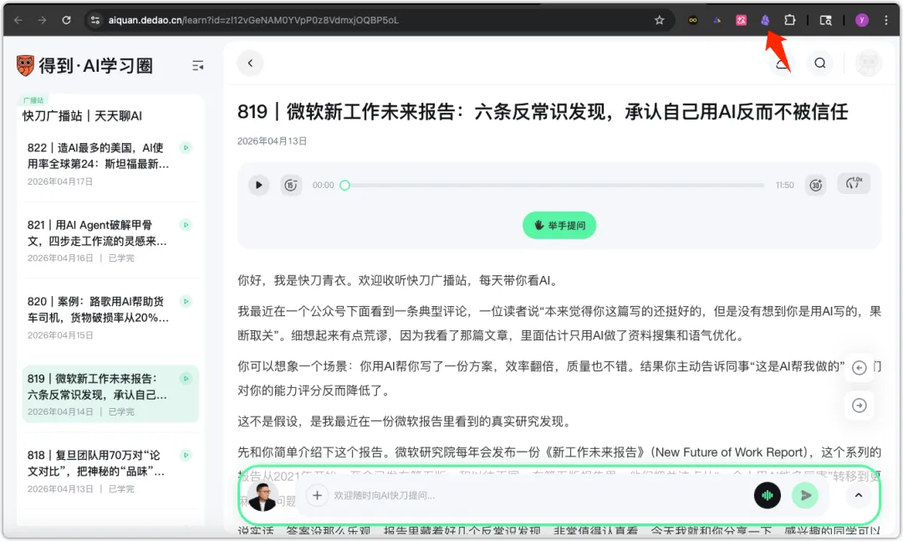
Task: Click the article back arrow button
Action: [x=250, y=64]
